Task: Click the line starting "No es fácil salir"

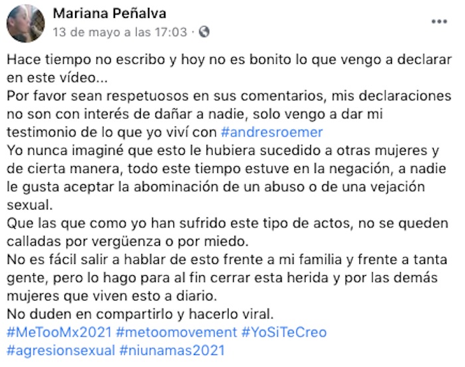Action: pyautogui.click(x=227, y=260)
